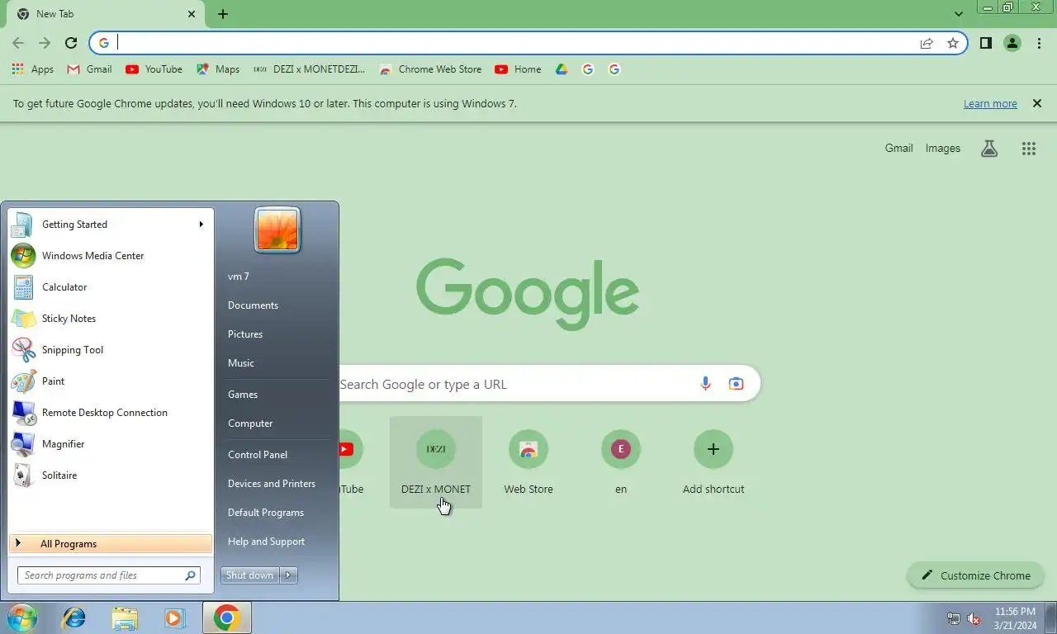Open the Chrome profile avatar
The image size is (1057, 634).
coord(1012,43)
